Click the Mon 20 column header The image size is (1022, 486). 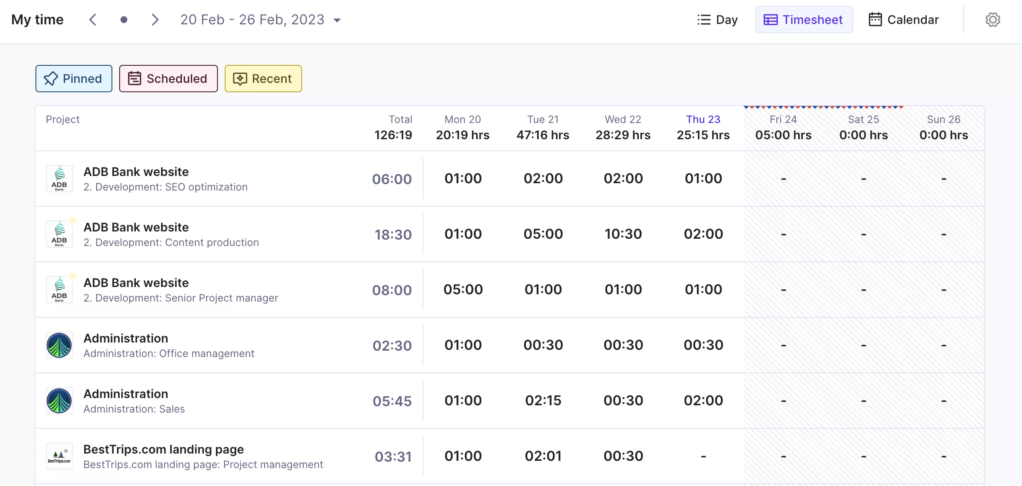(463, 128)
